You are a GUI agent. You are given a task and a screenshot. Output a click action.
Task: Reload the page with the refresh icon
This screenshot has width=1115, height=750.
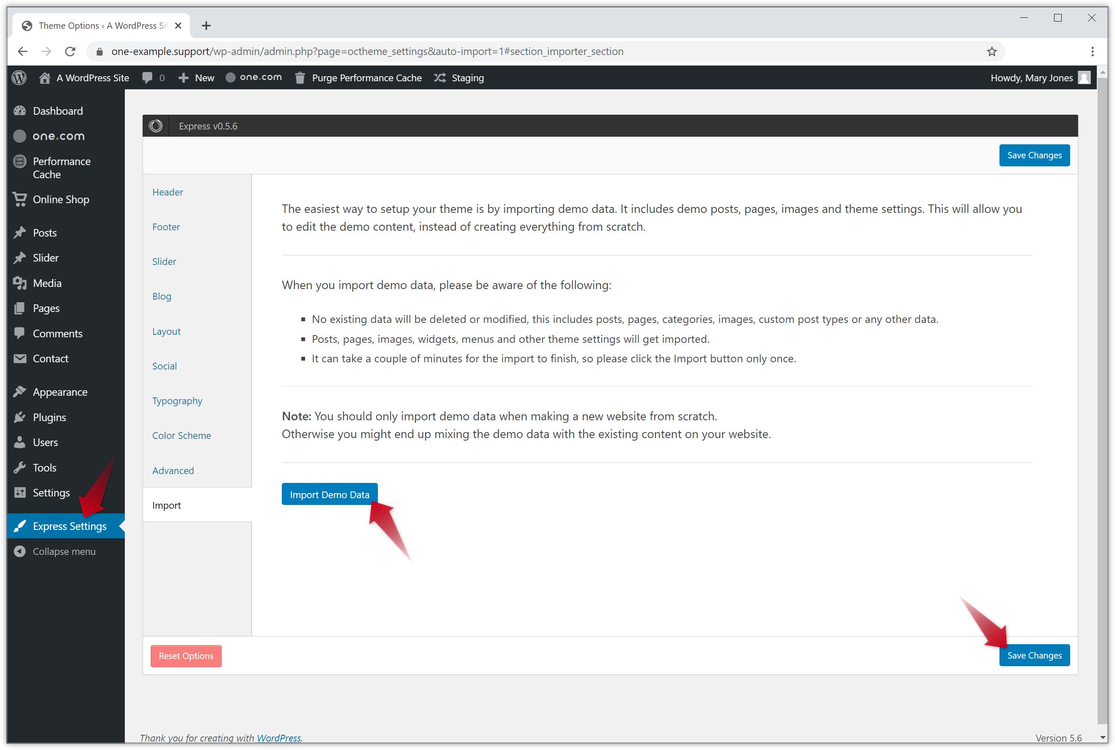[70, 51]
